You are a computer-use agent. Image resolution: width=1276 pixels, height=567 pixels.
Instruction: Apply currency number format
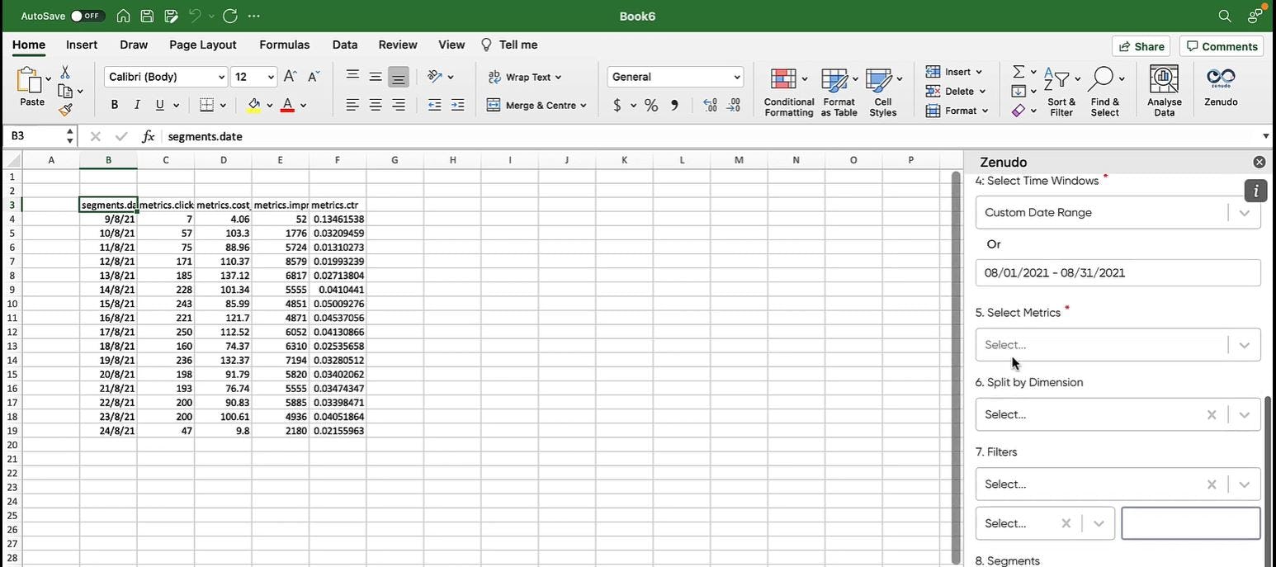coord(617,106)
